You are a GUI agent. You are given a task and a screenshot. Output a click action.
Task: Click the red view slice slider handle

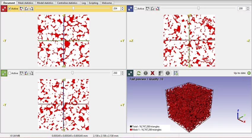[x=74, y=8]
